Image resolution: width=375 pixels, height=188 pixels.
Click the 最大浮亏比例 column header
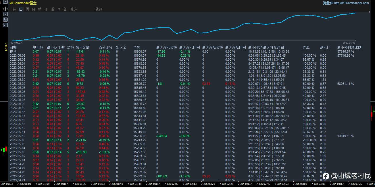(190, 47)
